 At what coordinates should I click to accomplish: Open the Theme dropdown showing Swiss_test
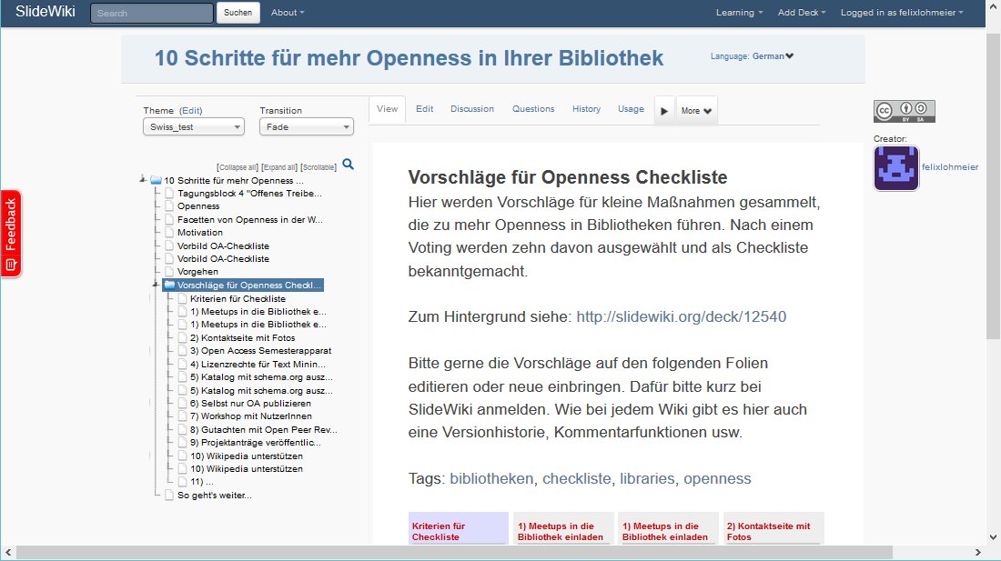point(194,127)
